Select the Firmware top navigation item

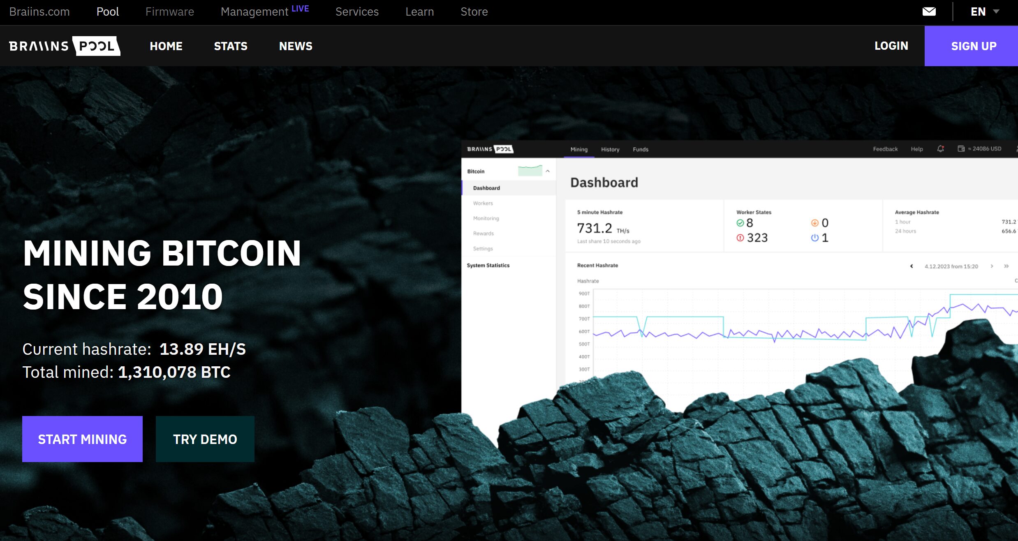[x=169, y=12]
